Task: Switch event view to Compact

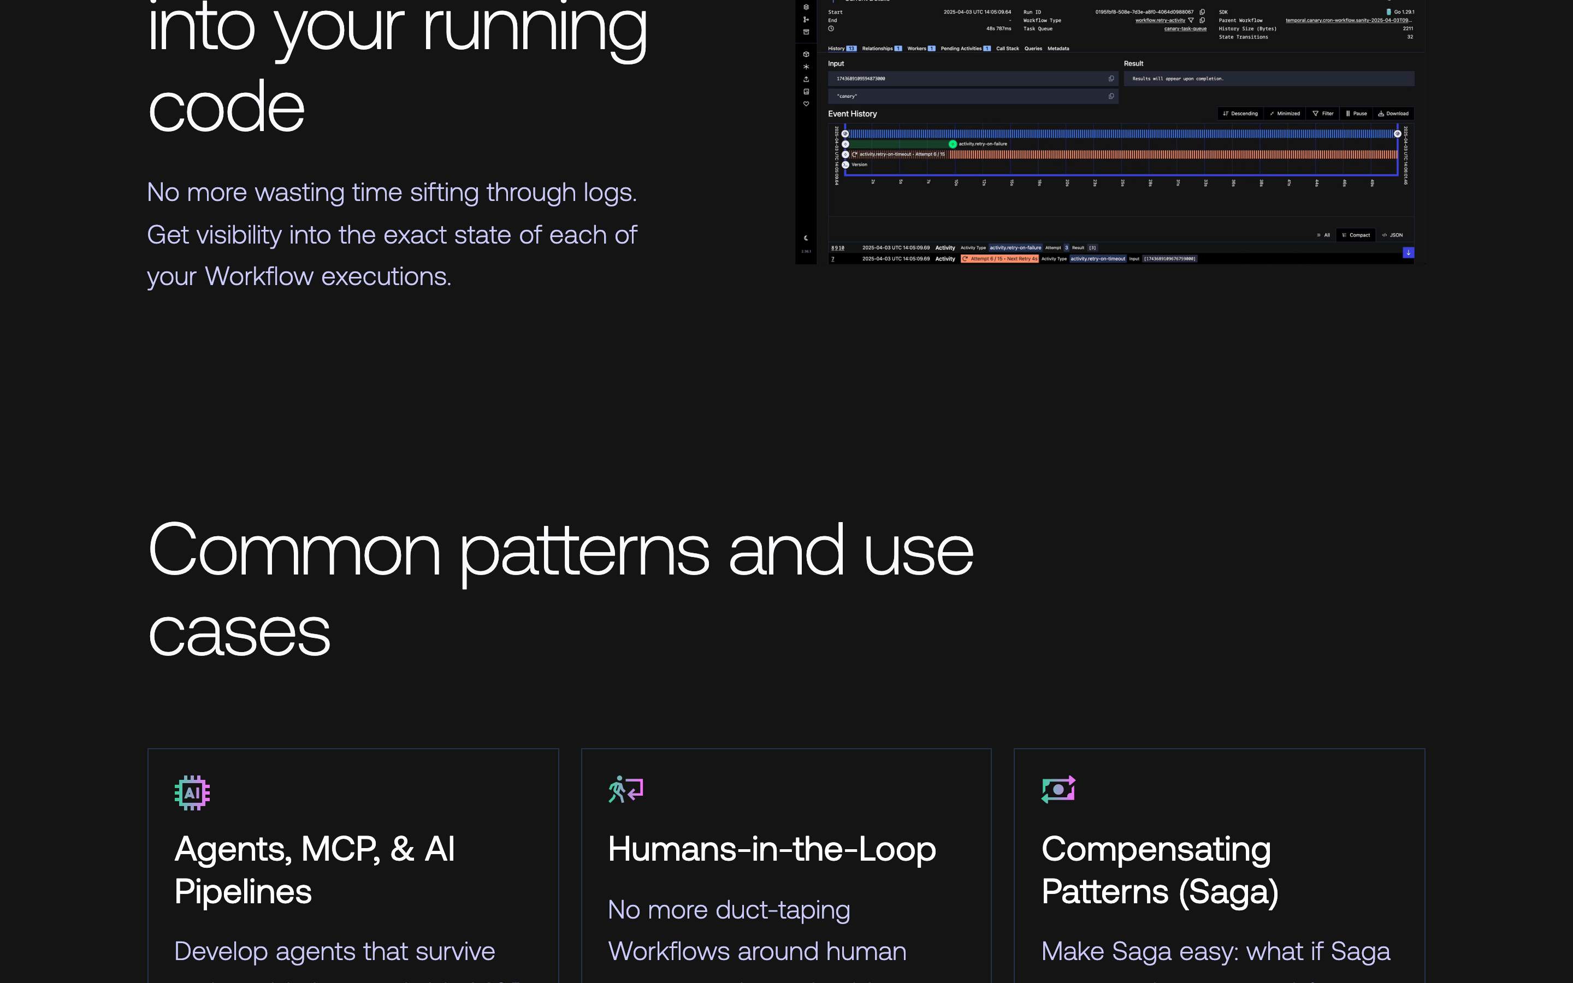Action: coord(1356,235)
